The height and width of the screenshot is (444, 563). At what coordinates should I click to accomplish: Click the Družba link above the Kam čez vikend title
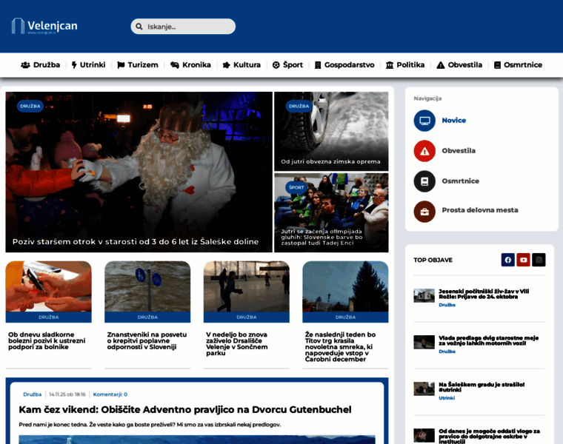pos(33,394)
